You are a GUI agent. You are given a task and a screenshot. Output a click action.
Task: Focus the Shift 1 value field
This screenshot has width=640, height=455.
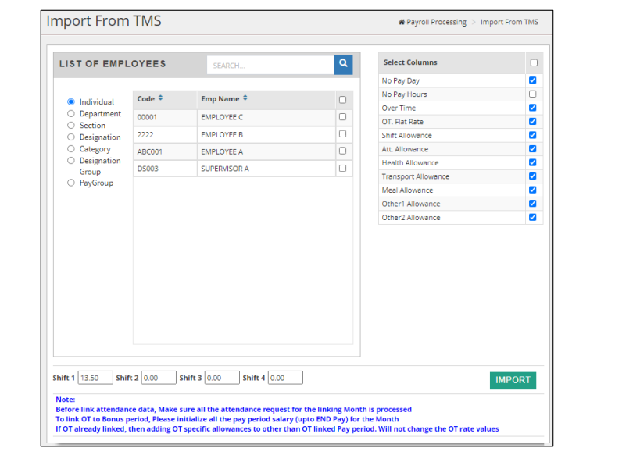(x=95, y=378)
